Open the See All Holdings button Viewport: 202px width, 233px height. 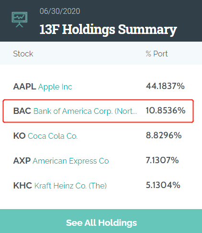pyautogui.click(x=101, y=221)
